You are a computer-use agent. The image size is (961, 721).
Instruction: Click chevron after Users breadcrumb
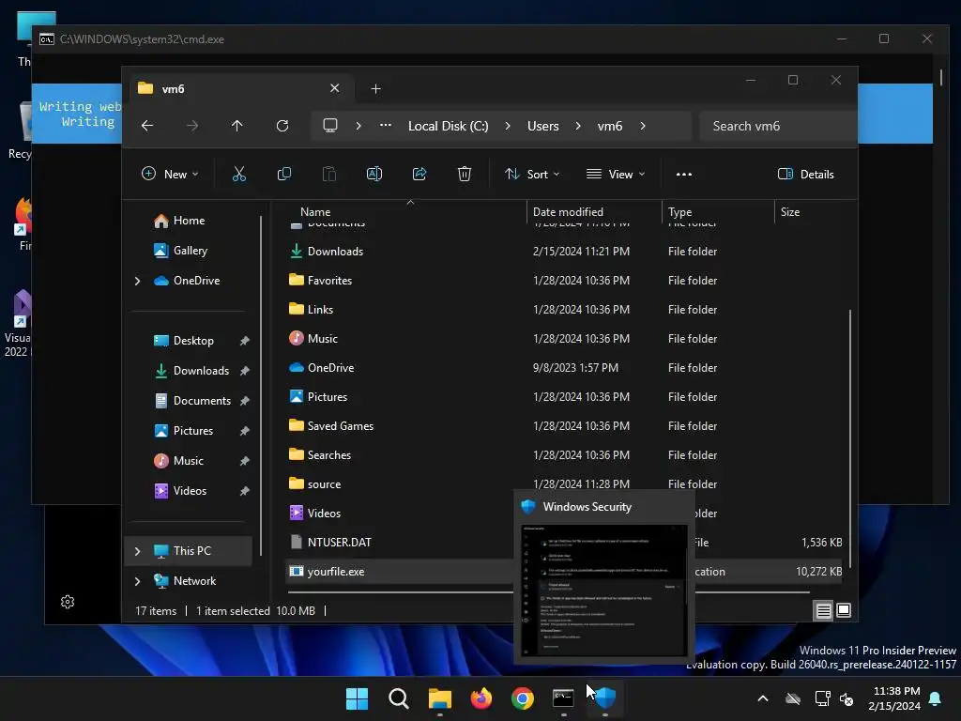(578, 126)
